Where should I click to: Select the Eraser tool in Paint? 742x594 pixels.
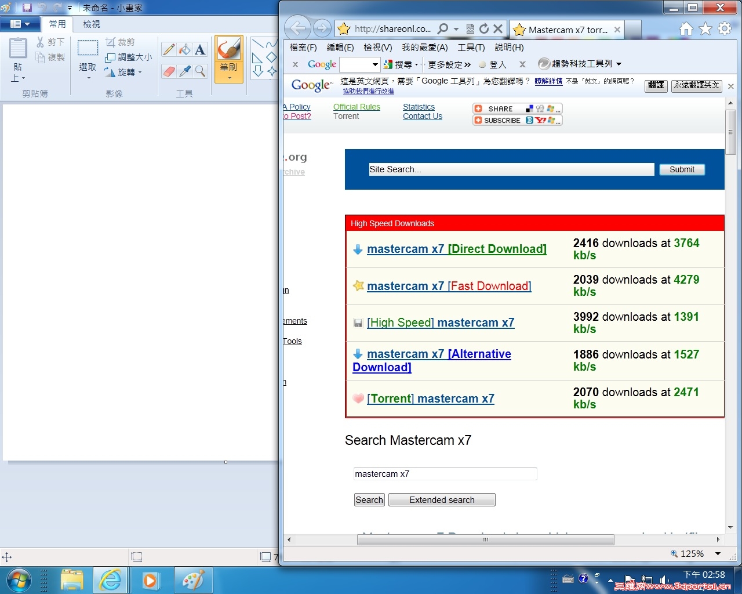[x=169, y=71]
